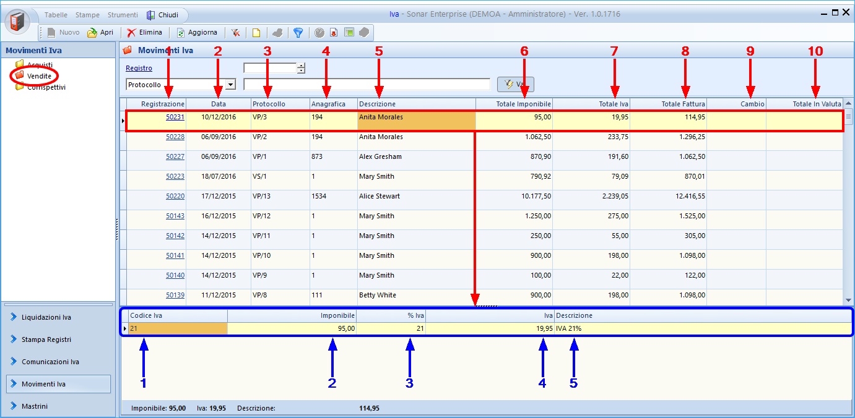Increase the Registro number spinner value
This screenshot has height=418, width=855.
pos(301,66)
